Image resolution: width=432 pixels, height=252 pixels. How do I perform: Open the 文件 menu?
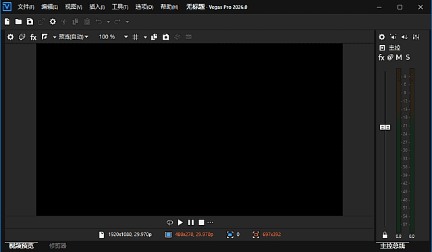(x=26, y=7)
